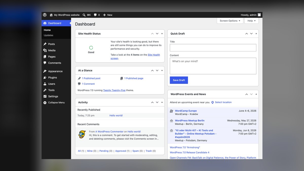
Task: Open WordPress 7.0 Release Candidate 4 link
Action: point(189,153)
